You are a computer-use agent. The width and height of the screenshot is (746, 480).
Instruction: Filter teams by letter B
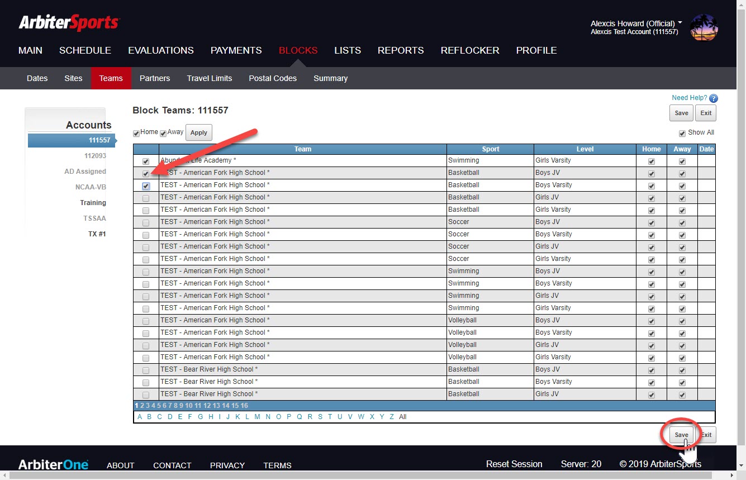pos(149,416)
